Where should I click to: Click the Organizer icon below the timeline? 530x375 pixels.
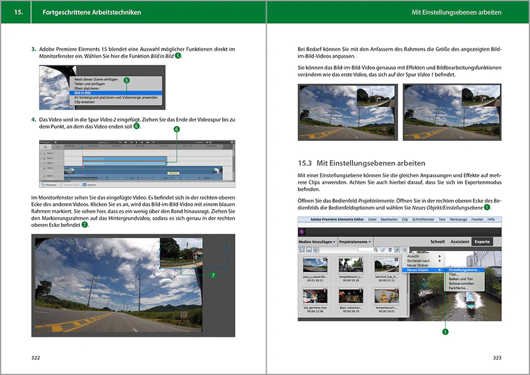[x=84, y=185]
